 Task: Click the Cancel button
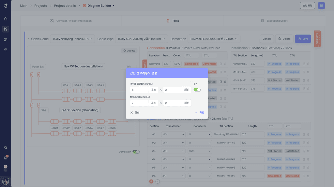(267, 39)
